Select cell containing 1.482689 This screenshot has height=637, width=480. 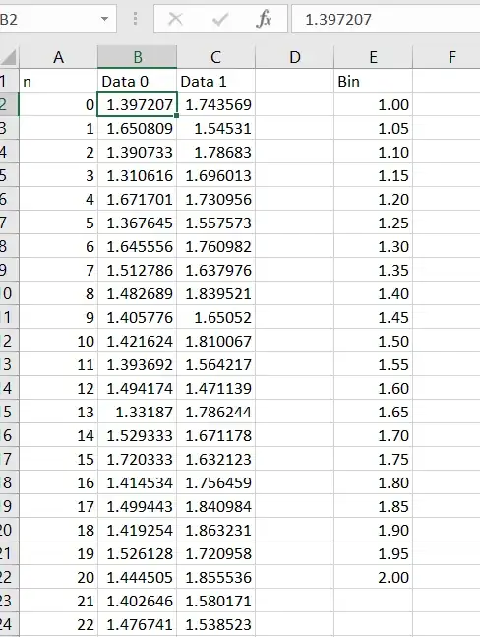[x=137, y=293]
